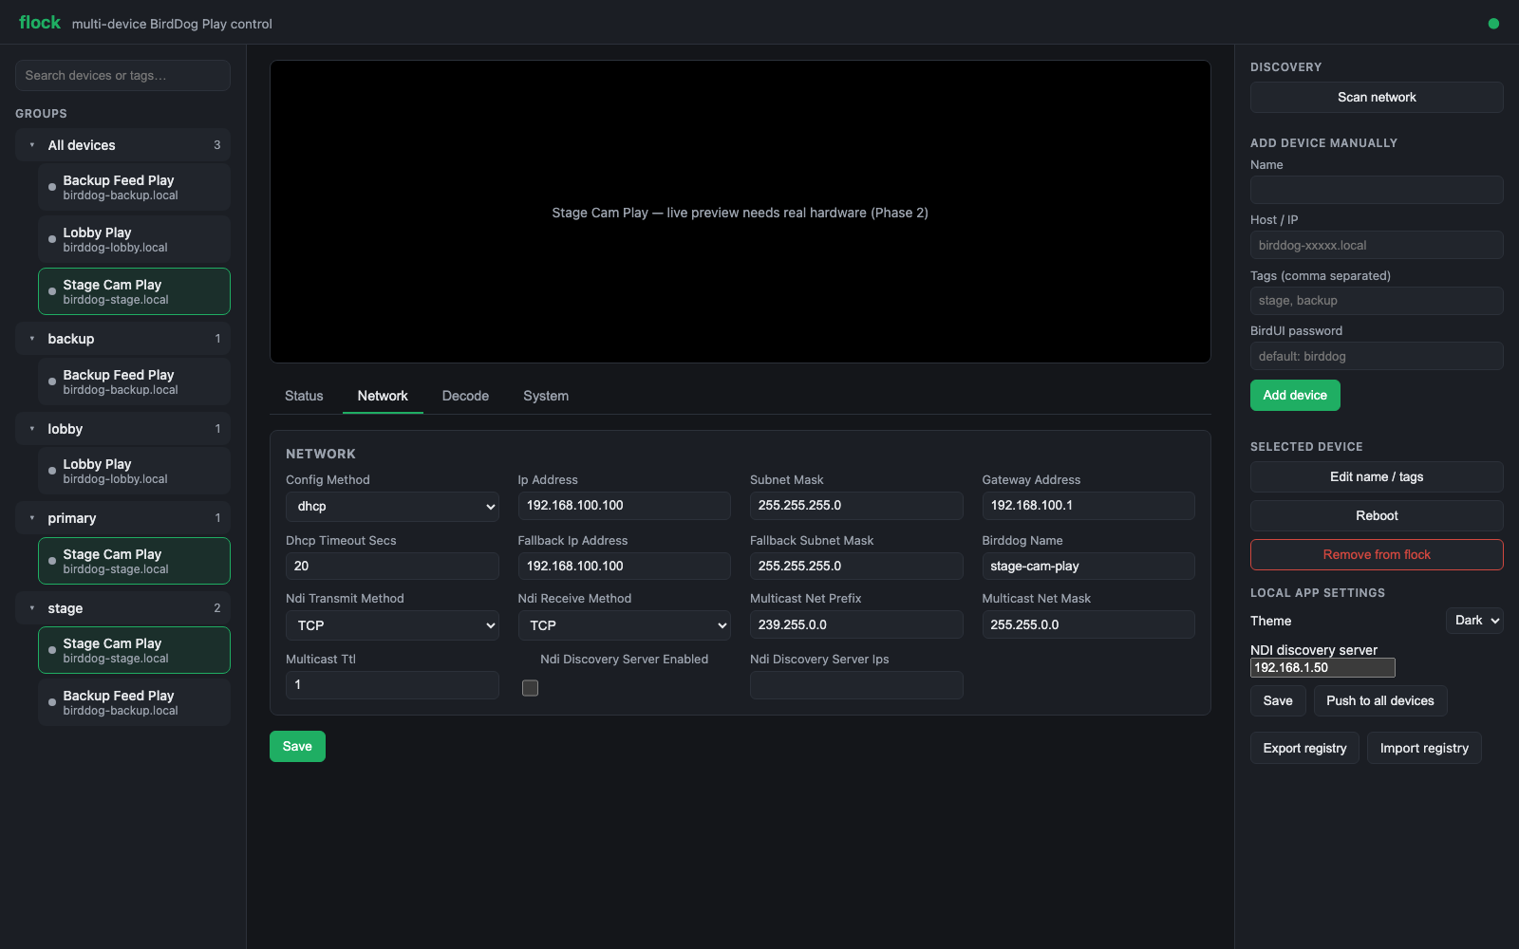Click the Stage Cam Play live preview area
This screenshot has width=1519, height=949.
pyautogui.click(x=741, y=212)
